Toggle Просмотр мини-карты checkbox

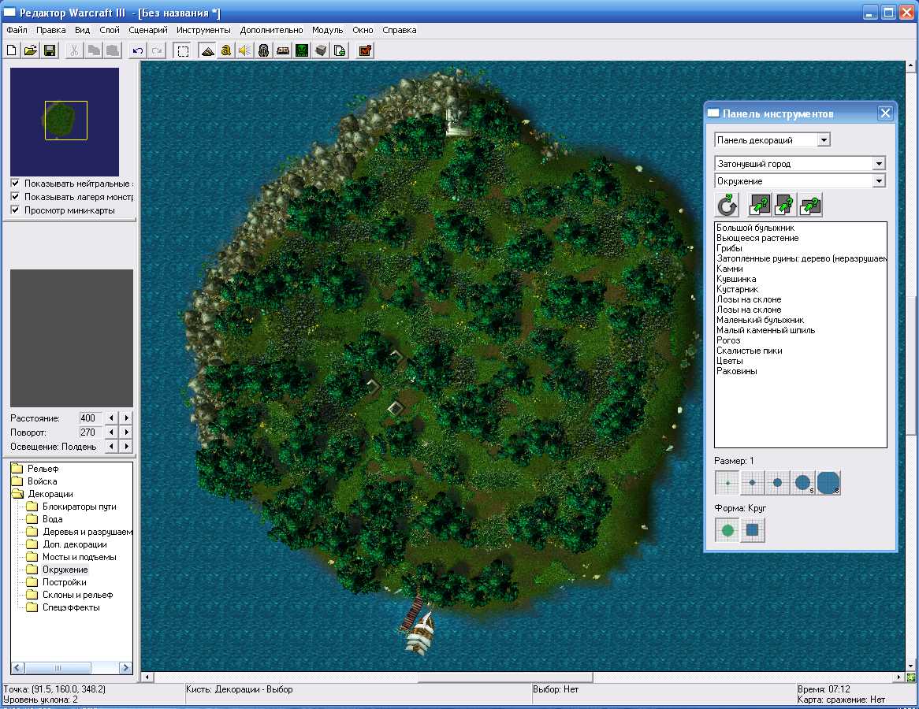[15, 210]
